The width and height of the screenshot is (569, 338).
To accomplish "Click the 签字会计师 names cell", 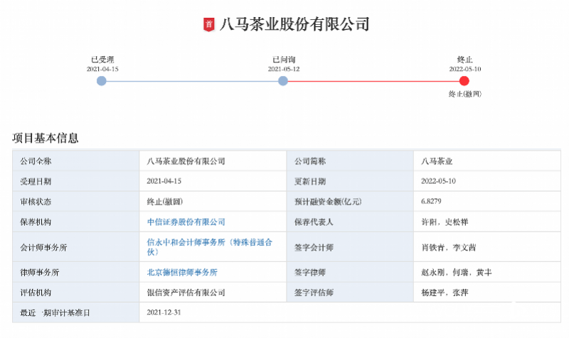I will click(x=487, y=247).
